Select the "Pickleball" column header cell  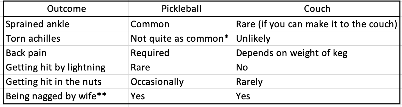tap(181, 9)
